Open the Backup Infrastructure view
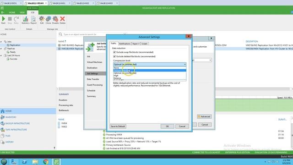The image size is (293, 165). click(28, 123)
